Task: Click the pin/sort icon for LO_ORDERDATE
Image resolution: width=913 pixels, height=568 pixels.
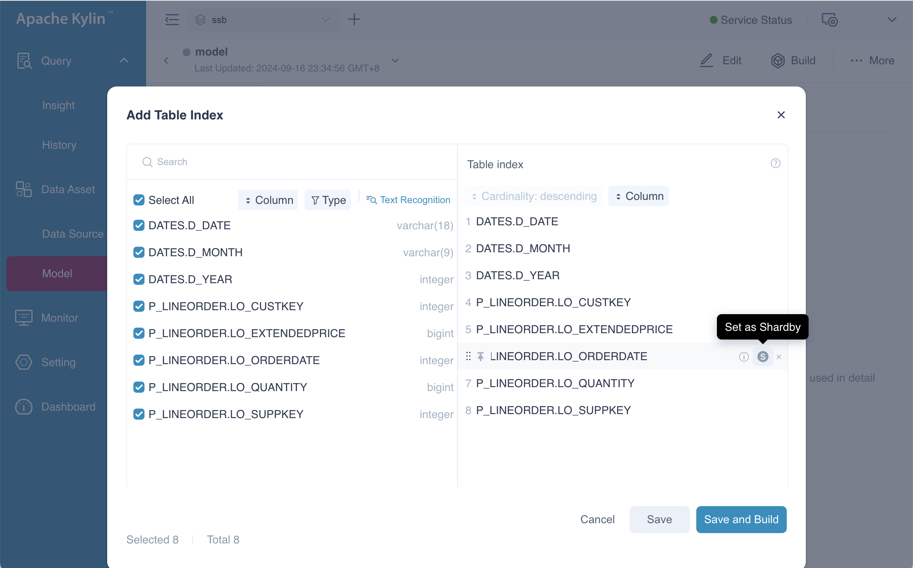Action: 481,356
